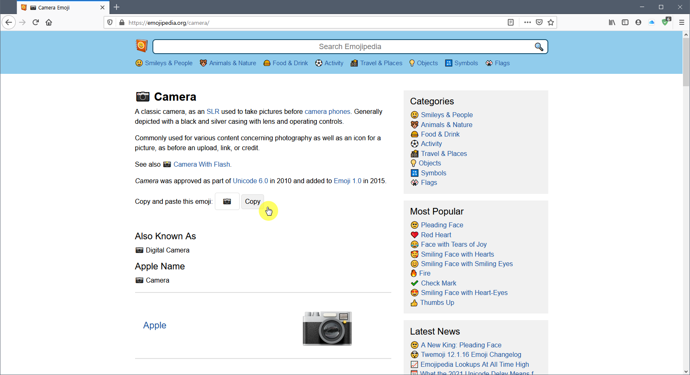Open Objects in top navigation

click(424, 63)
